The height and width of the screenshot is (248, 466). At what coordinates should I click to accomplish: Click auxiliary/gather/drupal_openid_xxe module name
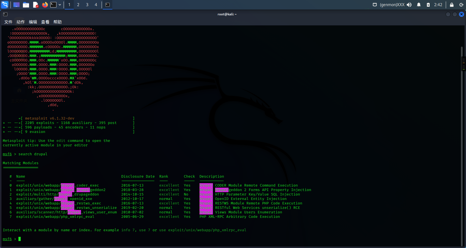coord(54,199)
